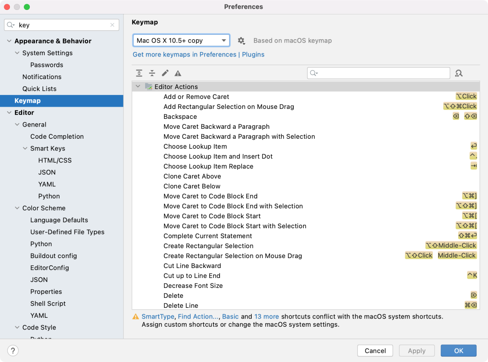Select the Decrease Font Size action
This screenshot has width=488, height=362.
pos(305,286)
